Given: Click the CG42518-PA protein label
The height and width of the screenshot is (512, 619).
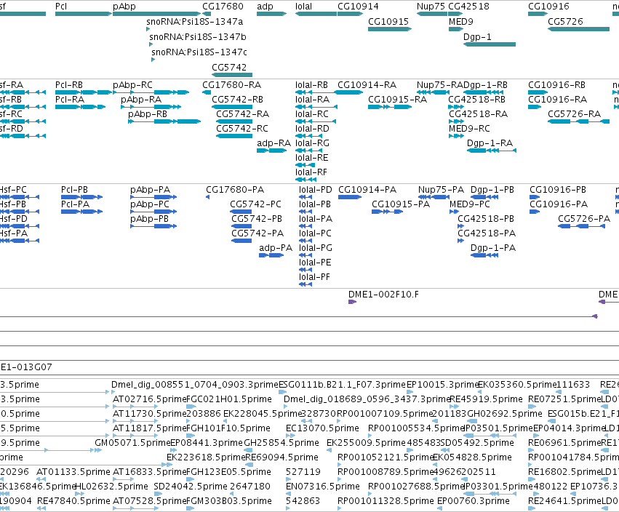Looking at the screenshot, I should (x=487, y=233).
